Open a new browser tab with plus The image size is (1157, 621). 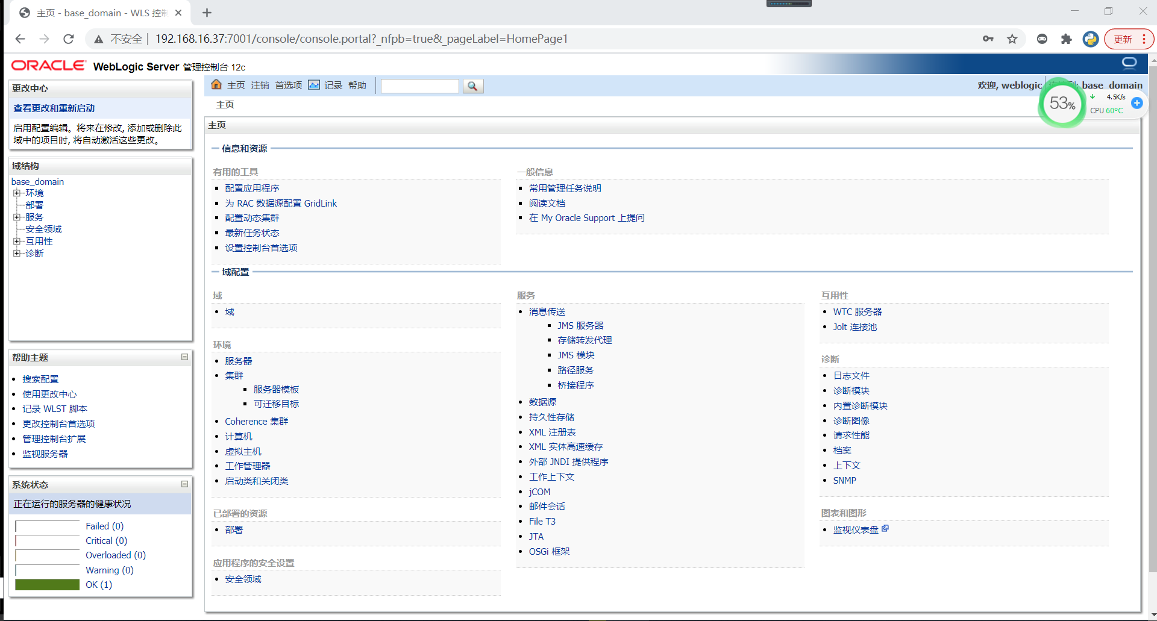tap(207, 13)
